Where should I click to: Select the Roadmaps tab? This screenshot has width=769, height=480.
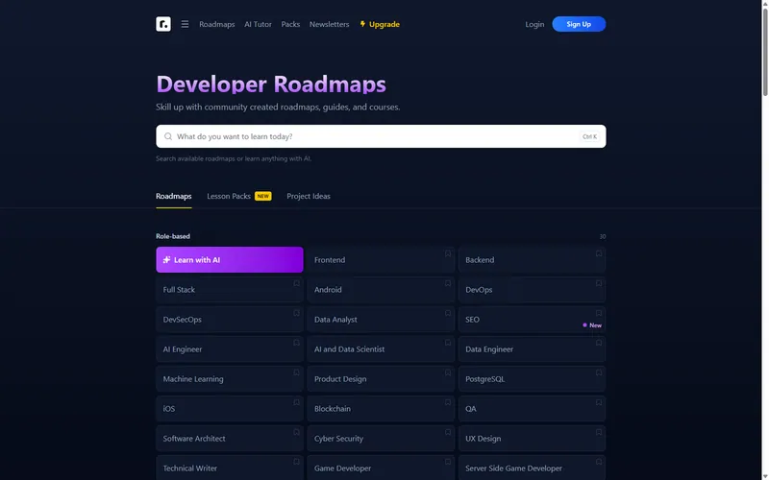click(x=174, y=197)
